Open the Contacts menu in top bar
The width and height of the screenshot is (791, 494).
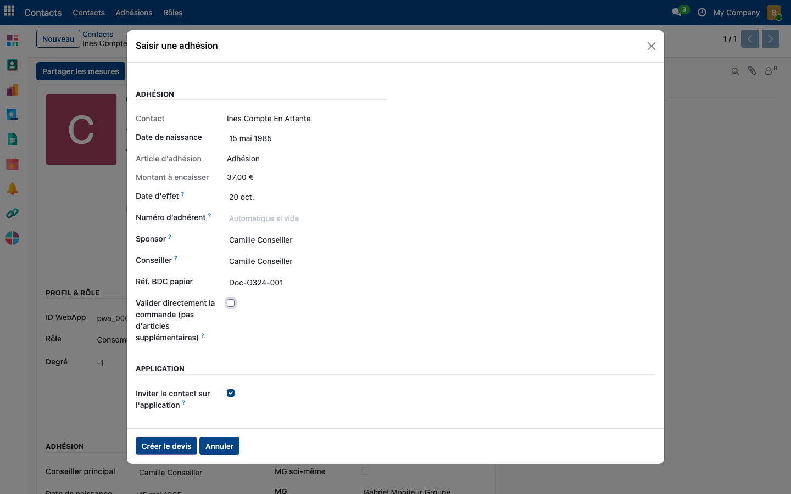coord(88,13)
